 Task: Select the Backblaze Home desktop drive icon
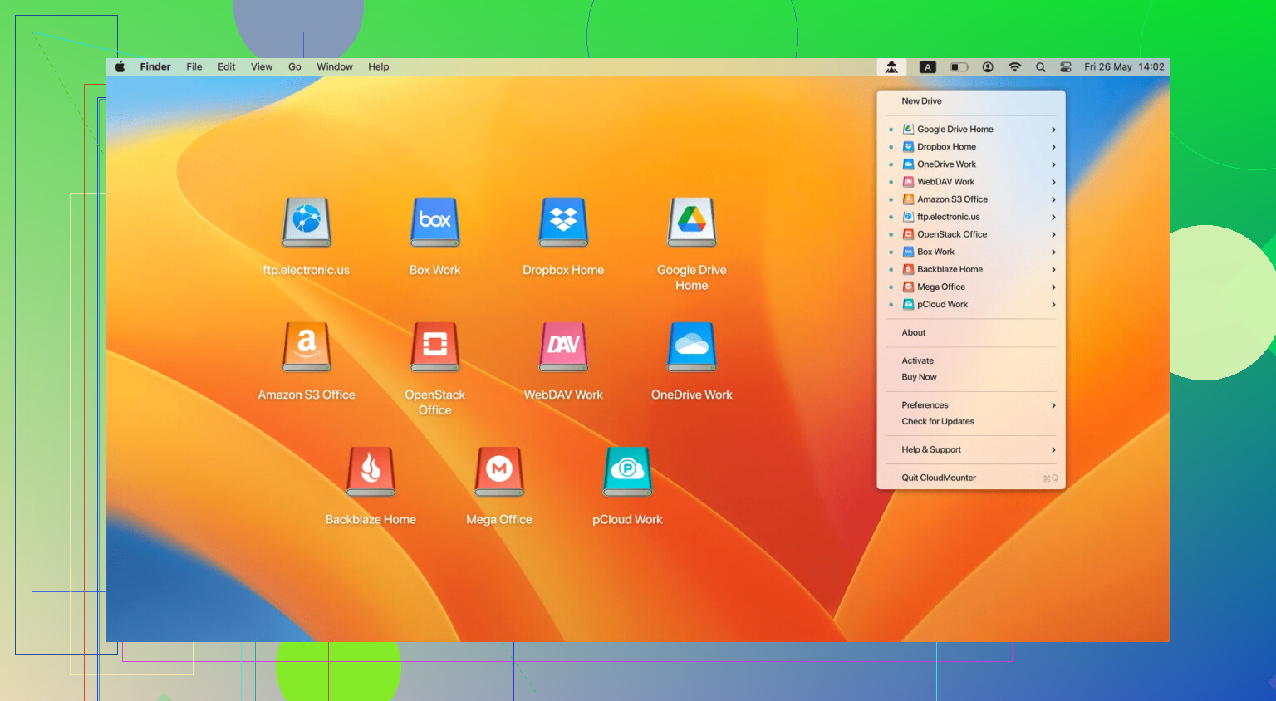tap(371, 472)
